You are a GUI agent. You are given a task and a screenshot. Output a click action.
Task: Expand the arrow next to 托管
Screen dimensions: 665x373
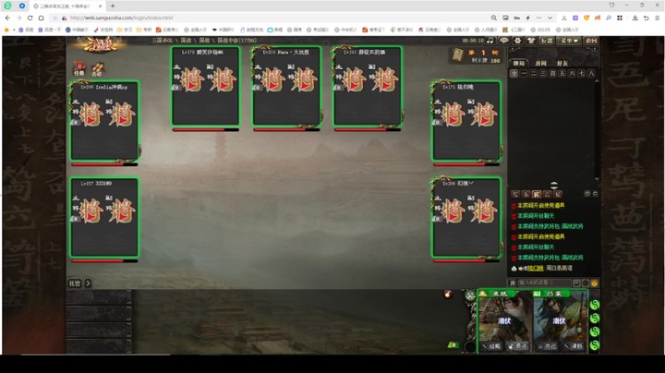pyautogui.click(x=89, y=283)
